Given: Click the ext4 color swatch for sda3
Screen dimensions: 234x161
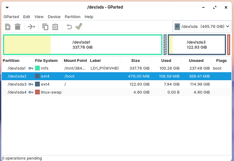Looking at the screenshot, I should [37, 84].
